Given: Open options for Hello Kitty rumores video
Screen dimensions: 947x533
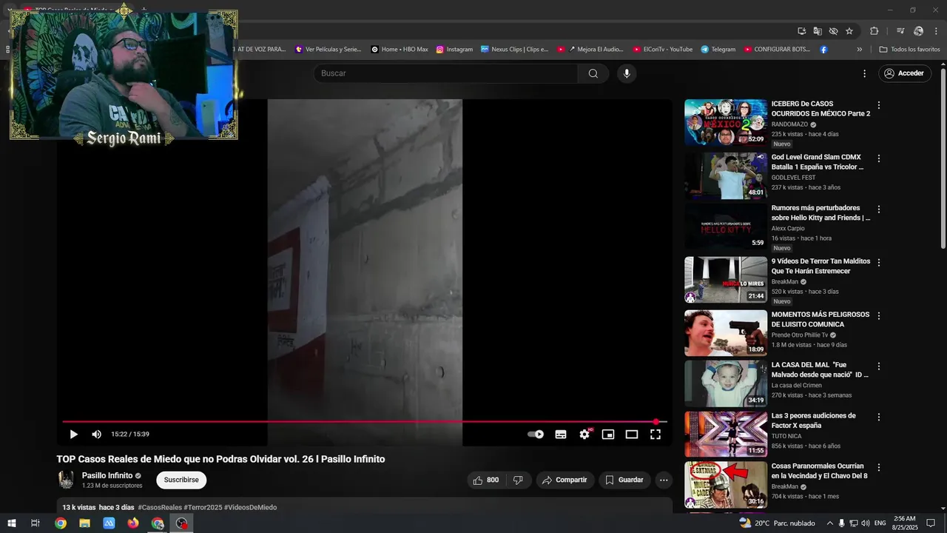Looking at the screenshot, I should (879, 209).
